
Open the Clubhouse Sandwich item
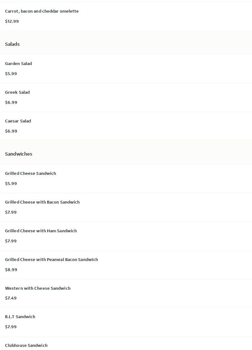point(126,343)
